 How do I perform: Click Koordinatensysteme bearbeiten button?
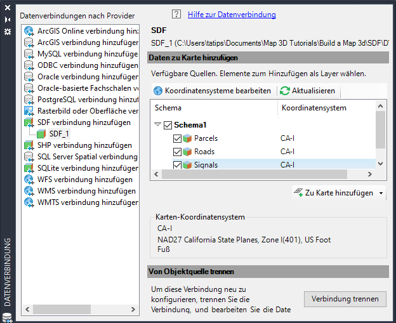coord(212,91)
